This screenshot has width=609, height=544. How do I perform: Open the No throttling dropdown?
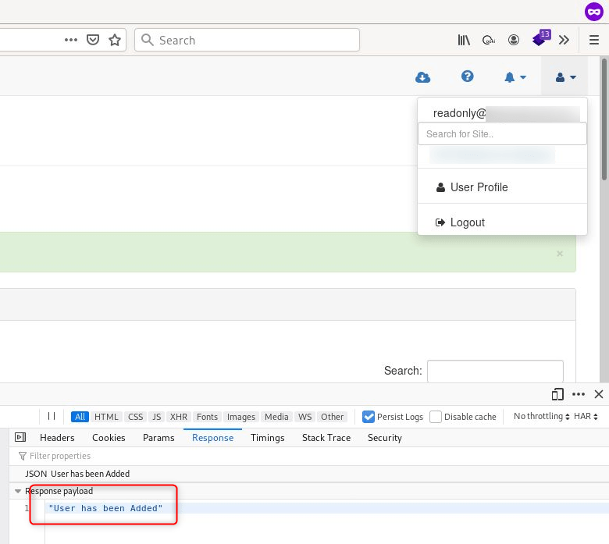(x=542, y=417)
